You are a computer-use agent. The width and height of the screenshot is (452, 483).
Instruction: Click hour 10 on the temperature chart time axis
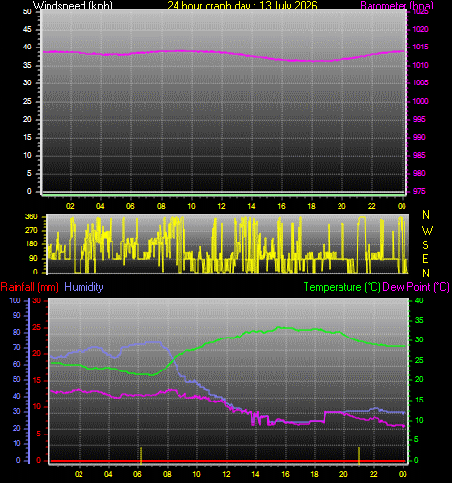[196, 474]
